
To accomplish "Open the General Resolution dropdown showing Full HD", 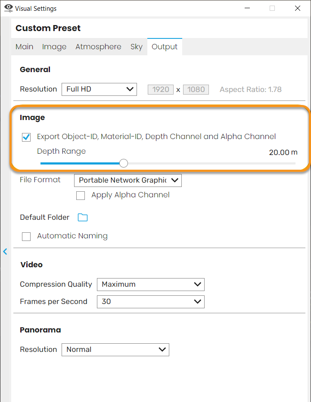I will click(x=99, y=89).
